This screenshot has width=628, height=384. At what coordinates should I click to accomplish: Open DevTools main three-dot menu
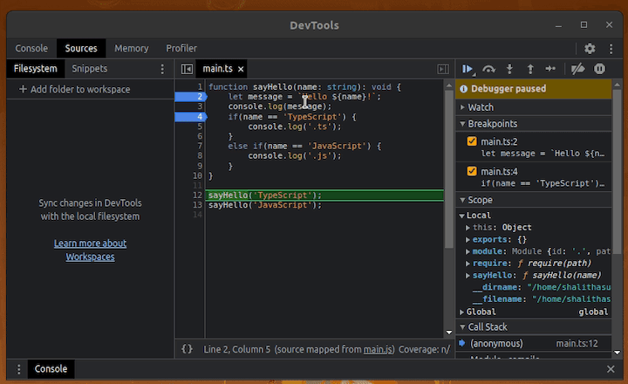pos(611,49)
